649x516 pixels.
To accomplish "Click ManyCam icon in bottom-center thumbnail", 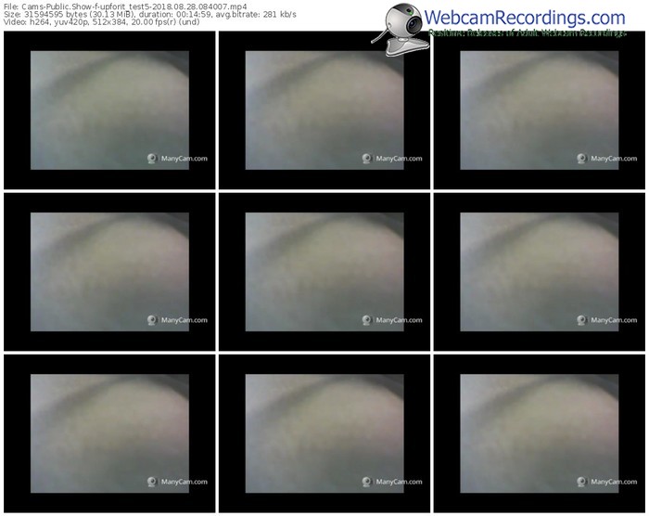I will click(x=367, y=482).
